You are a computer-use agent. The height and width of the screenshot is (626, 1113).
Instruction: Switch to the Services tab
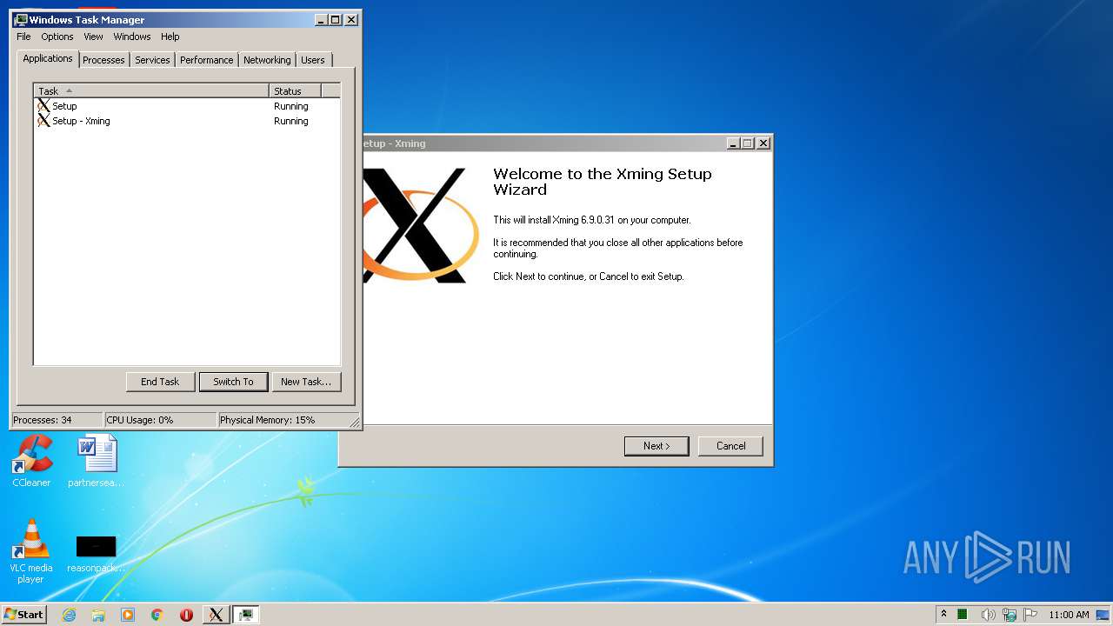152,60
